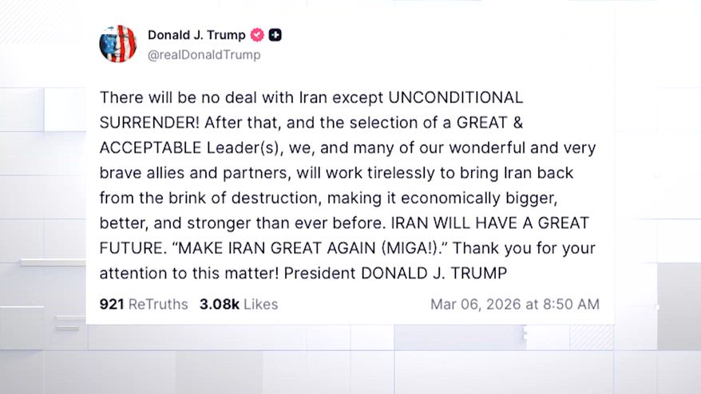Click the Donald J. Trump display name

pyautogui.click(x=196, y=35)
